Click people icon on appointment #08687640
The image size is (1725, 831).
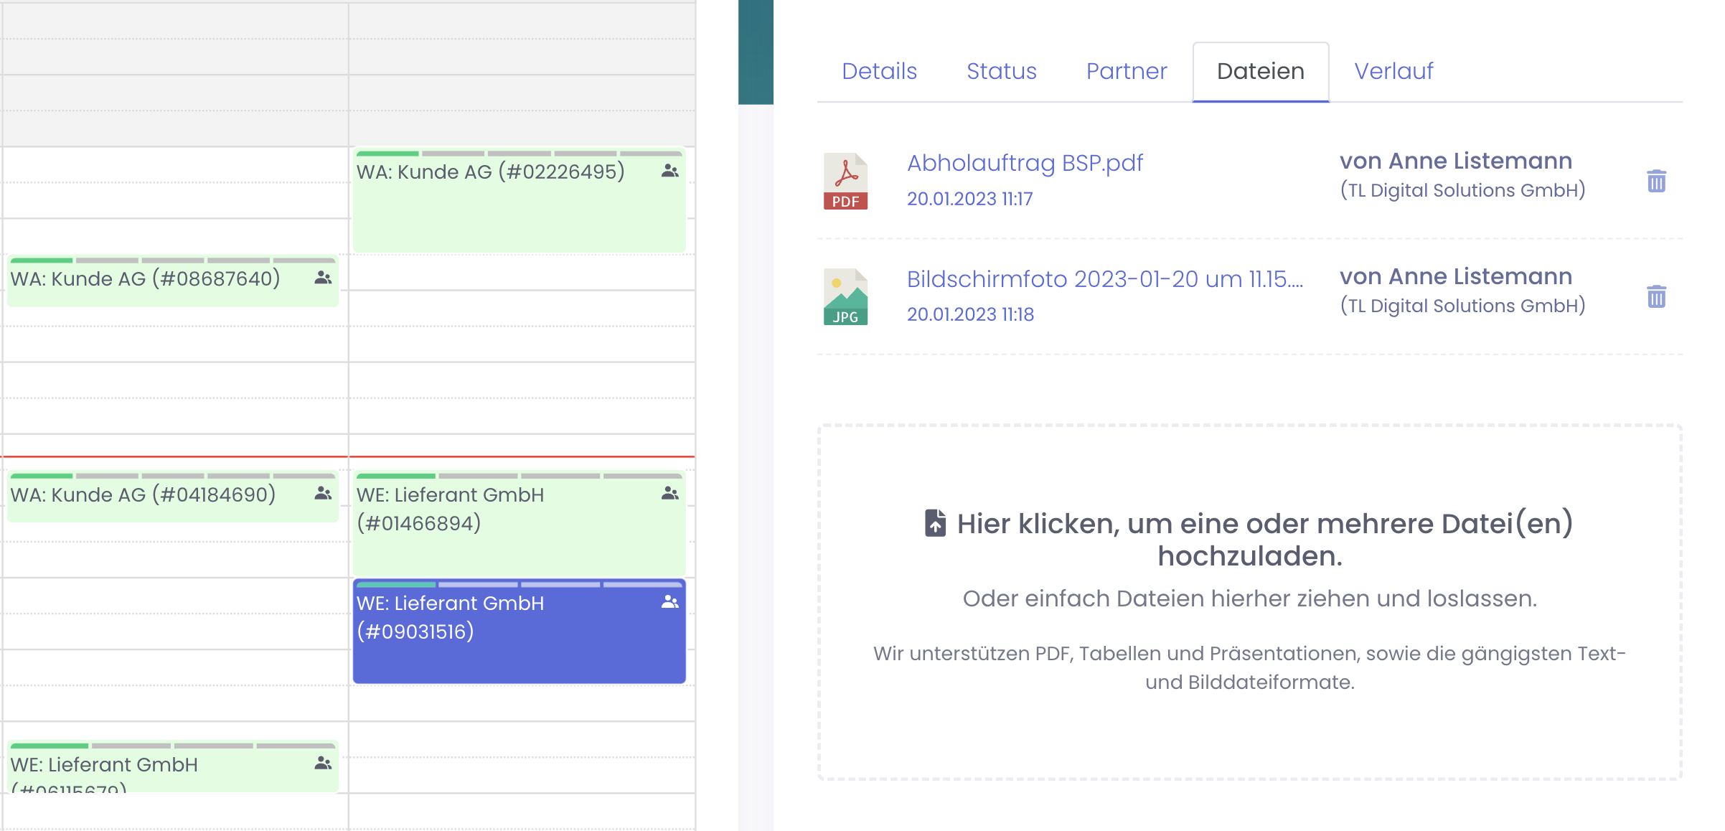323,278
